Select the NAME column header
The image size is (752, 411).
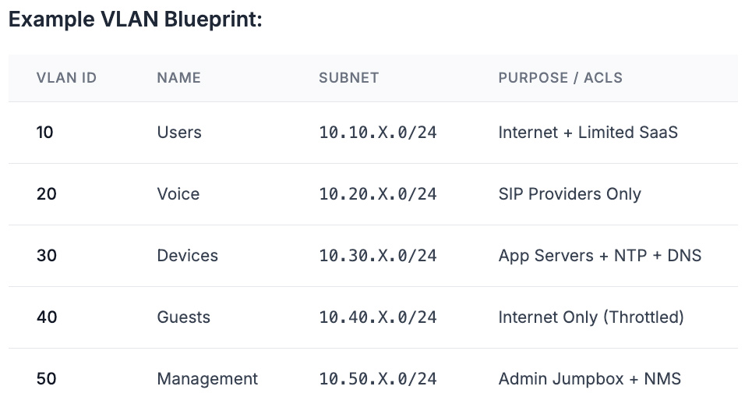coord(178,78)
